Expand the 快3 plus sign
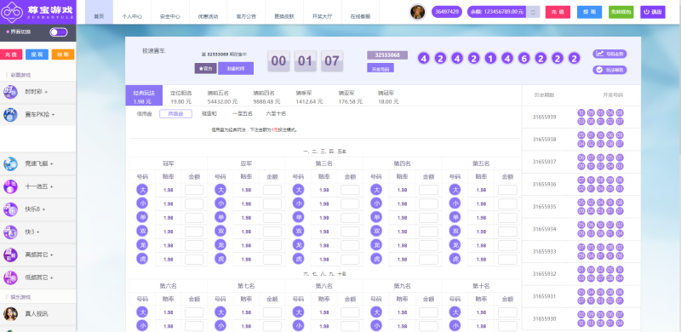681x332 pixels. coord(38,232)
